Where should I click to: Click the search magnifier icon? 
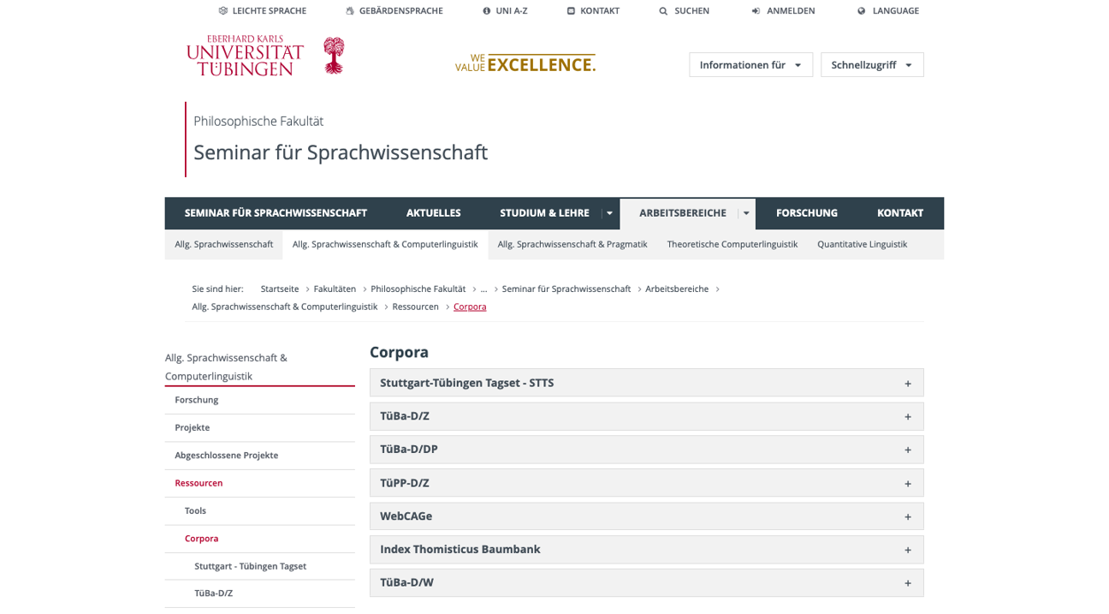pyautogui.click(x=663, y=11)
